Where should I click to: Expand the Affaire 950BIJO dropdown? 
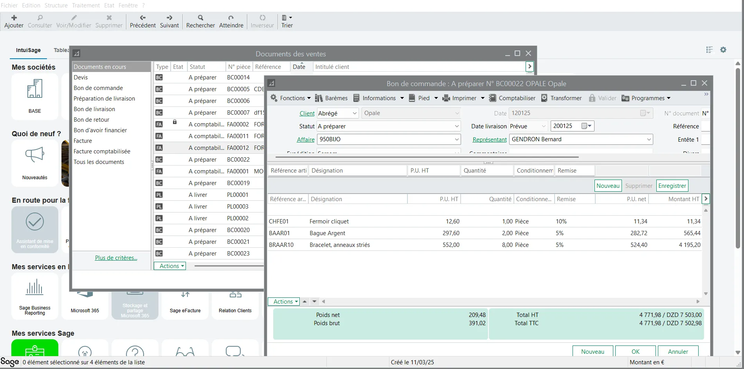pos(457,139)
